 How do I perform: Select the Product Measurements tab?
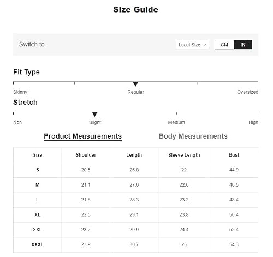pyautogui.click(x=83, y=136)
